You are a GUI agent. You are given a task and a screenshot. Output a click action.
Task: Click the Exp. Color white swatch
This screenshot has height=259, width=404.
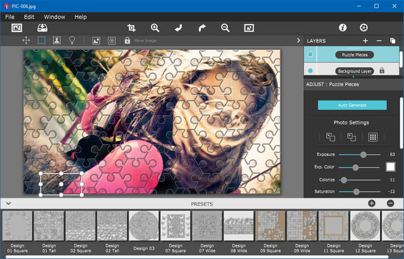[391, 167]
